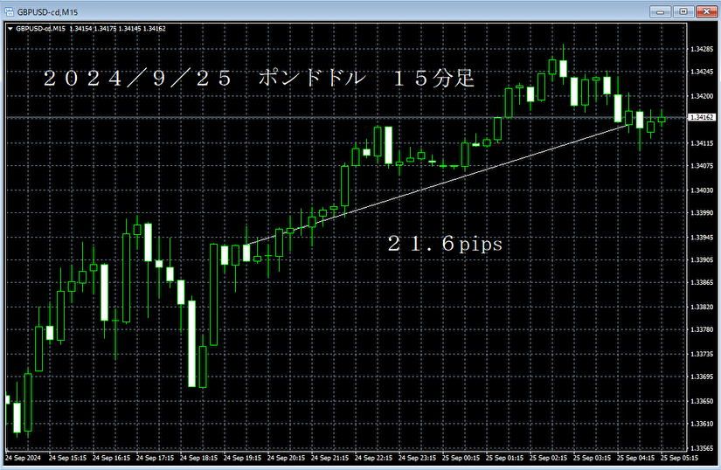Click the price scale value 1.33695
The height and width of the screenshot is (470, 721).
702,377
